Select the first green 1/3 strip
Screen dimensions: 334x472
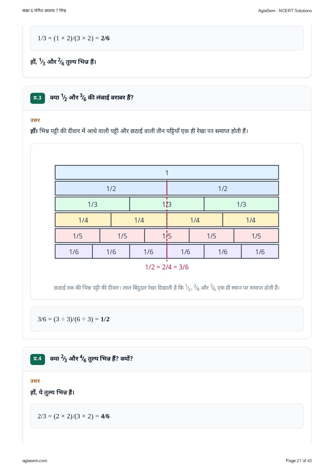92,204
